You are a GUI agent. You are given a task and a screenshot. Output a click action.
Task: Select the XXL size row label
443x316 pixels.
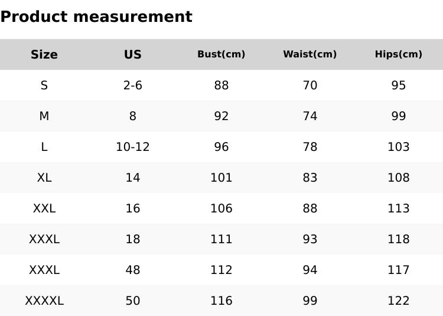coord(44,208)
